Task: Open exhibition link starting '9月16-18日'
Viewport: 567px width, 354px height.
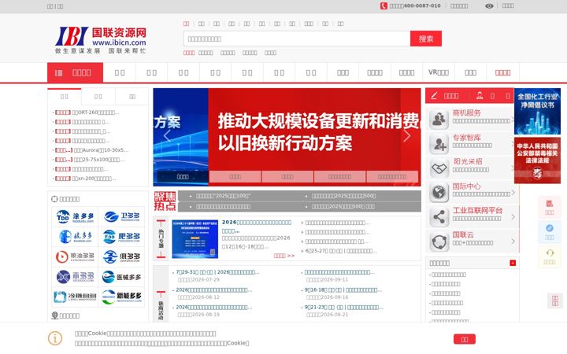Action: (x=343, y=289)
